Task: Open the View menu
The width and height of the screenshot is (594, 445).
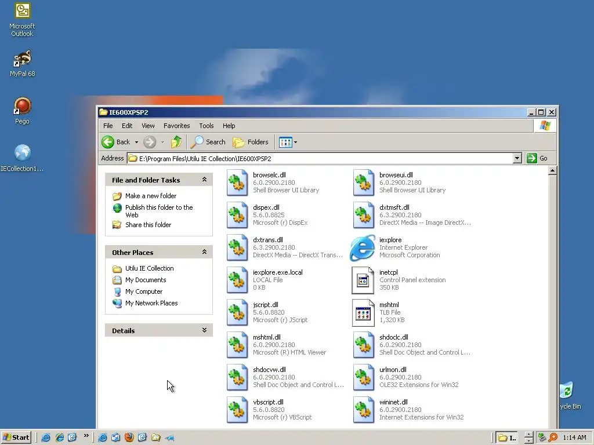Action: click(148, 126)
